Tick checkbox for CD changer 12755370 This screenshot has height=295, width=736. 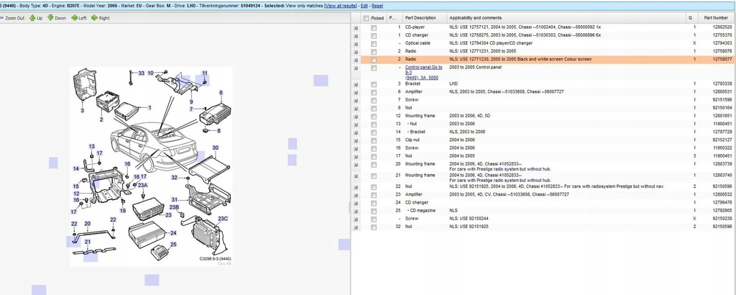tap(374, 36)
